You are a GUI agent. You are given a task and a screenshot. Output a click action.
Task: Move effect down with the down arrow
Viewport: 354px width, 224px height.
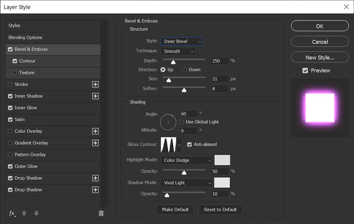(x=36, y=213)
